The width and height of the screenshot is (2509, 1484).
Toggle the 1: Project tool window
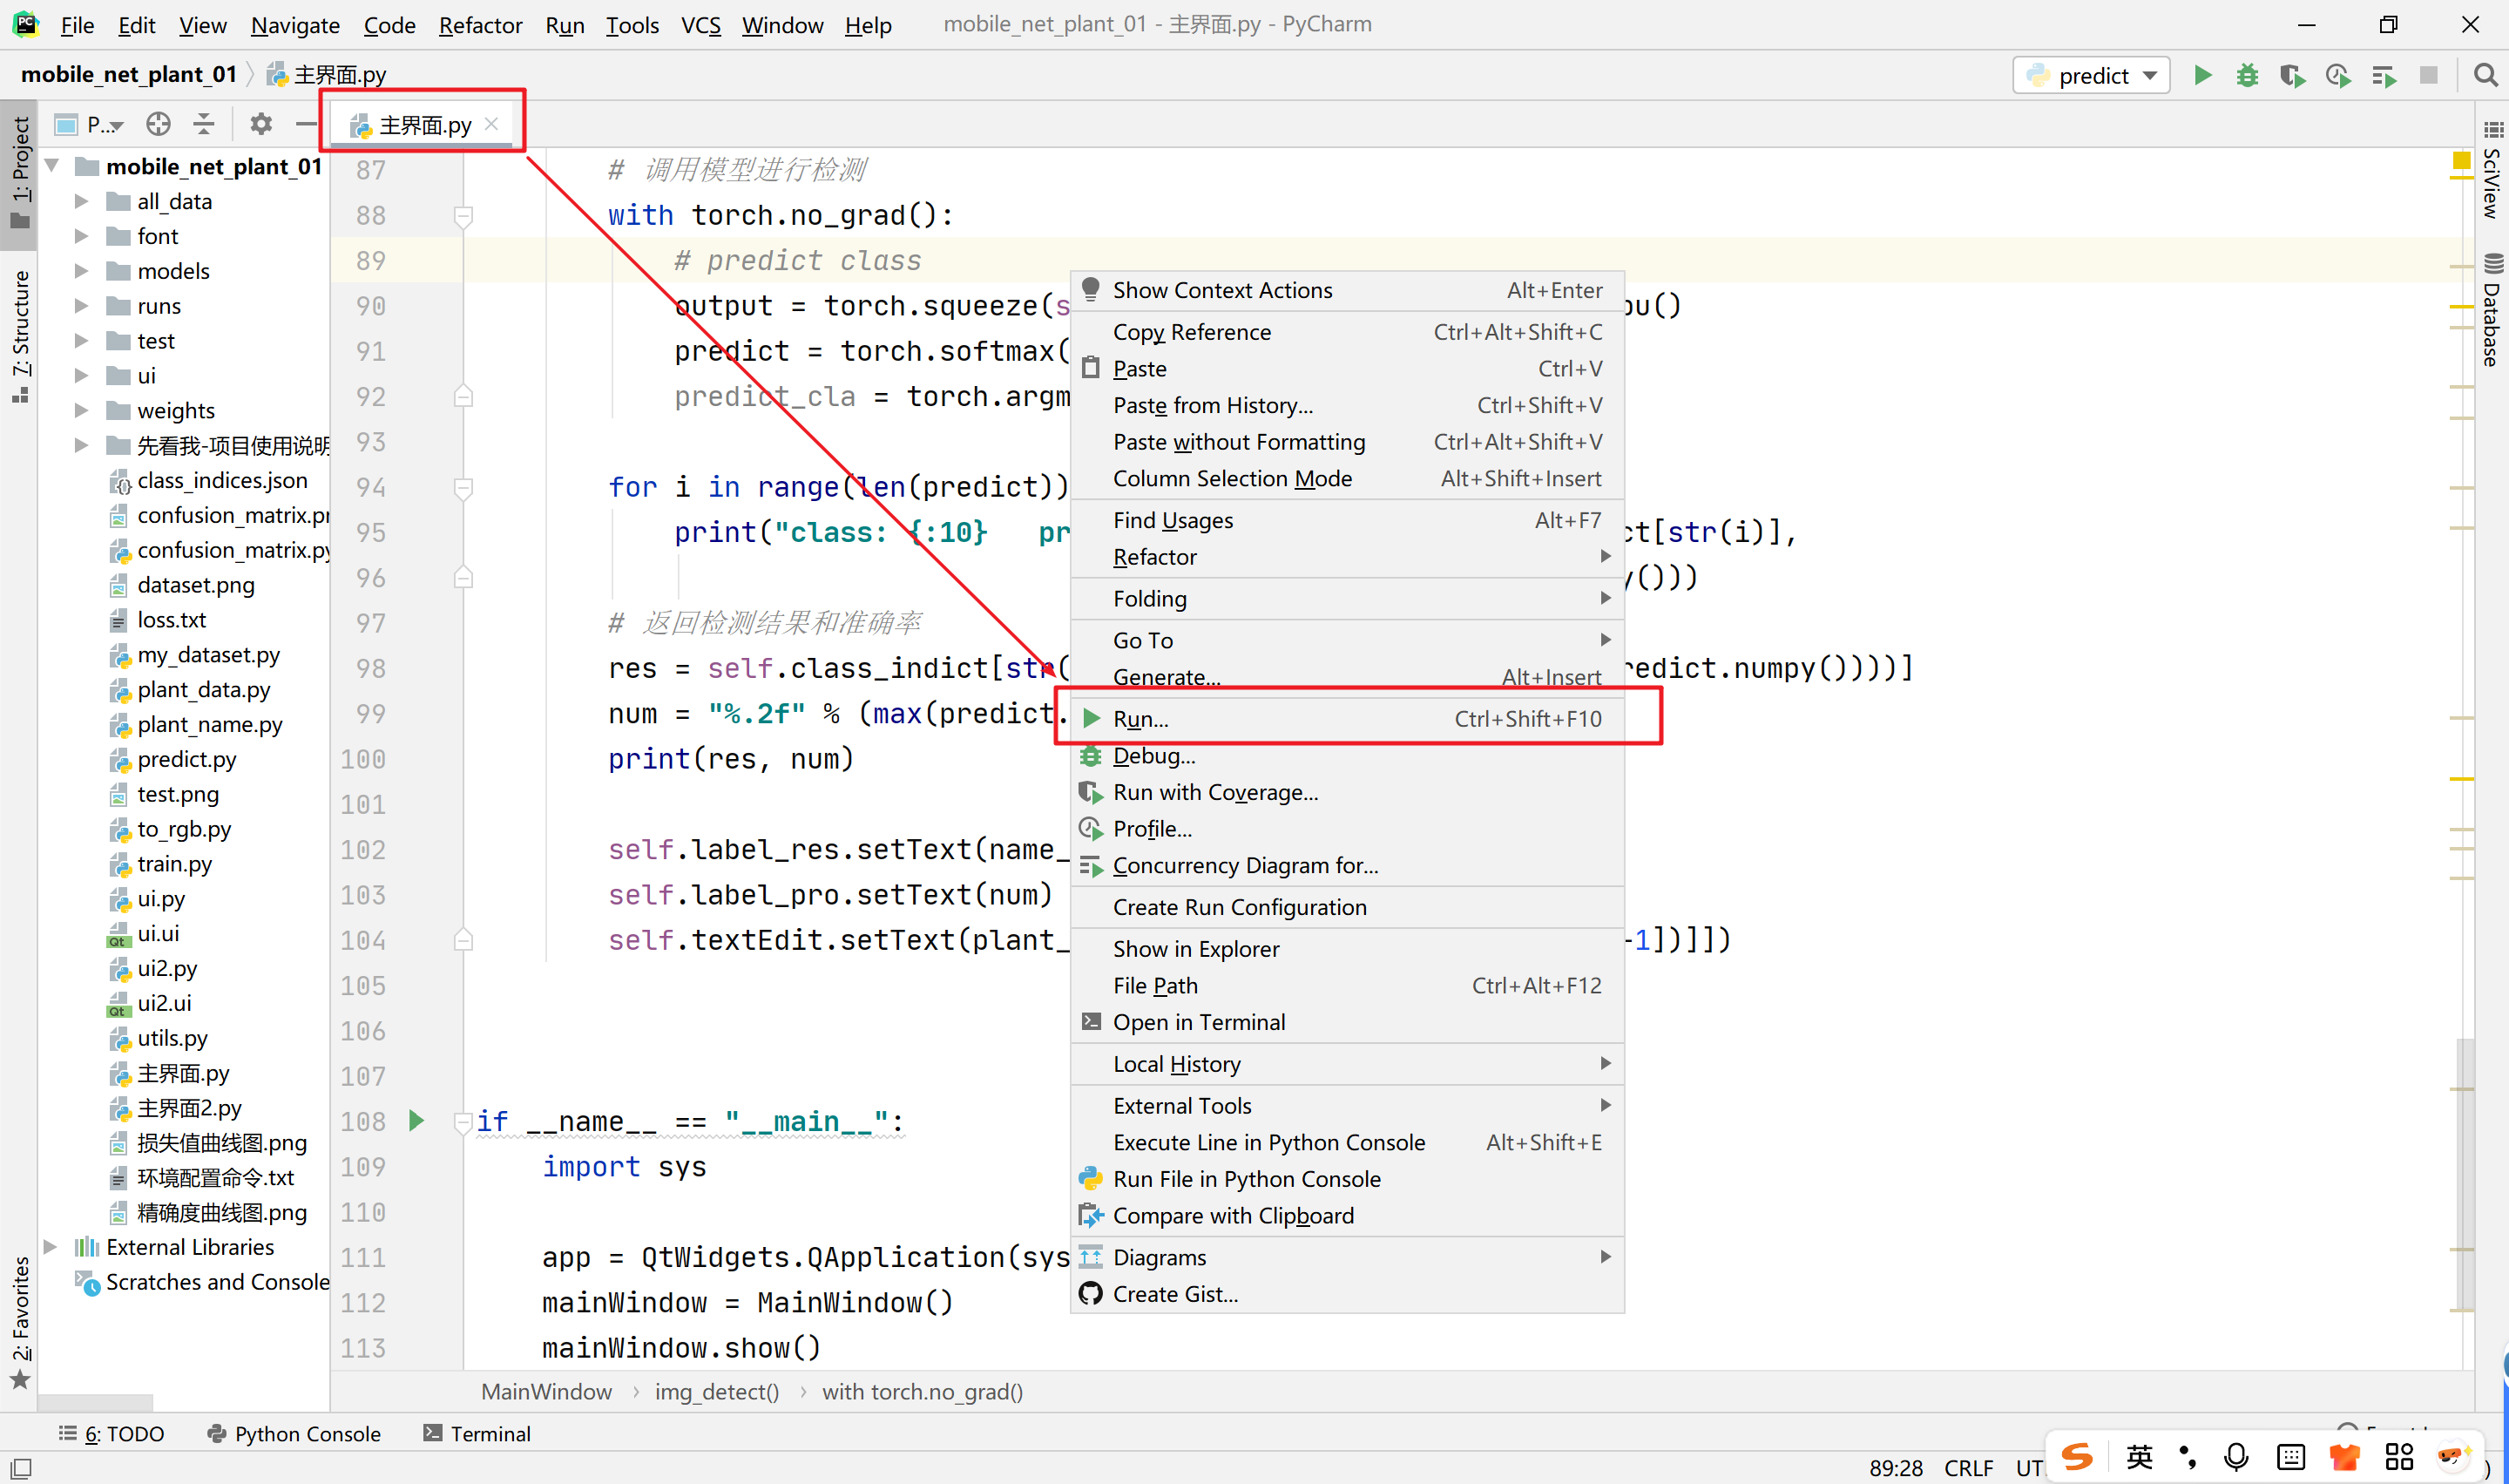click(20, 170)
